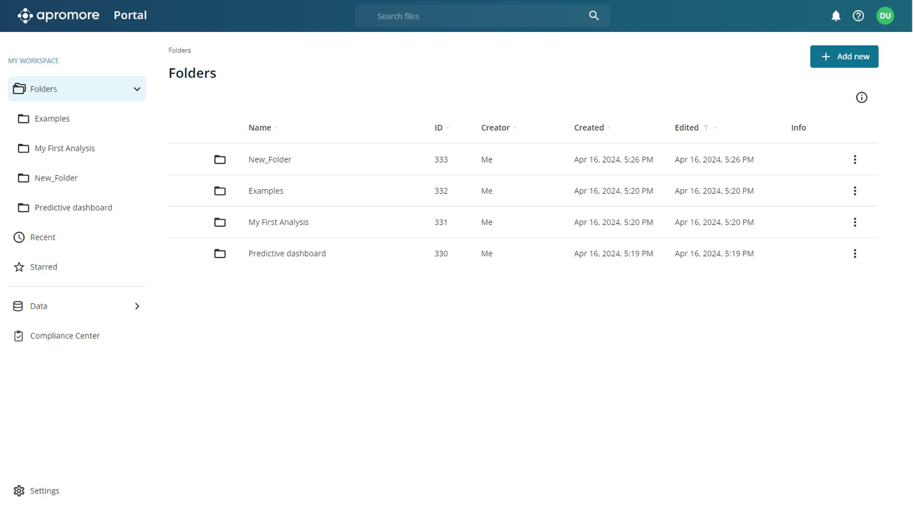Collapse the Folders section chevron

click(137, 89)
